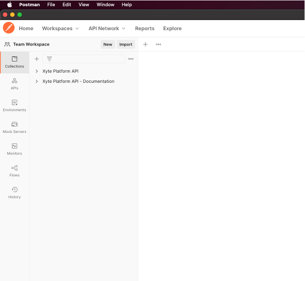Open a new request tab with plus icon
The height and width of the screenshot is (281, 305).
pyautogui.click(x=145, y=44)
